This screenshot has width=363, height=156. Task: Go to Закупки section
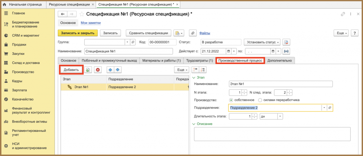[18, 54]
